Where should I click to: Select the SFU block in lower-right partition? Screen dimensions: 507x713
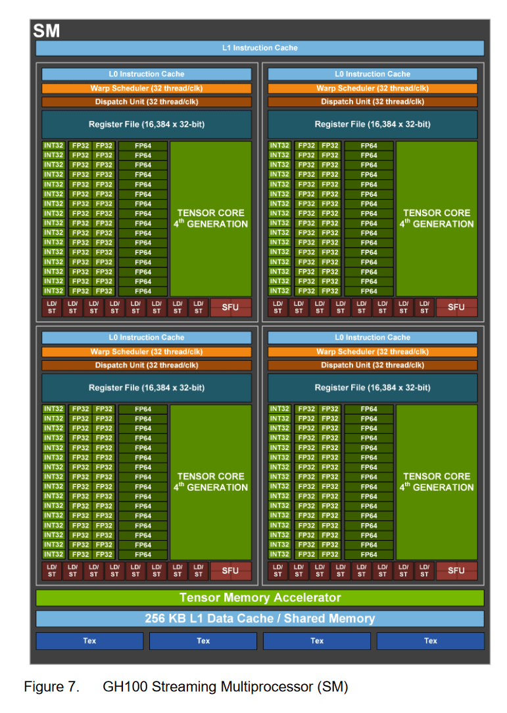click(x=457, y=570)
